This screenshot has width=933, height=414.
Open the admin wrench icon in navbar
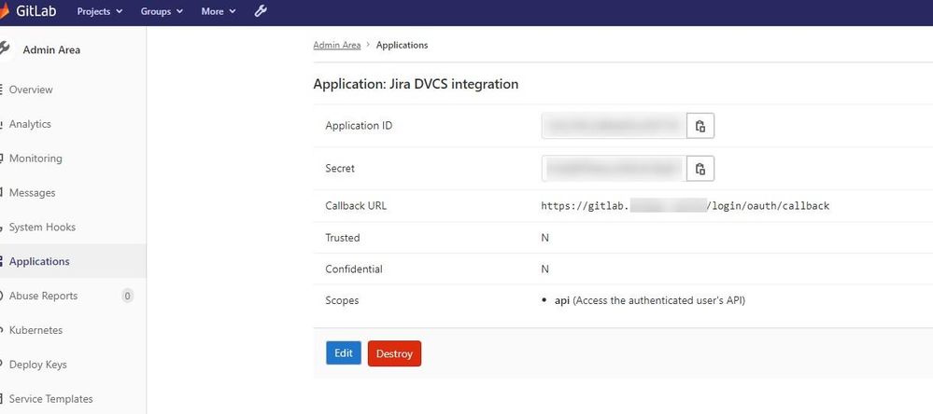(x=261, y=10)
